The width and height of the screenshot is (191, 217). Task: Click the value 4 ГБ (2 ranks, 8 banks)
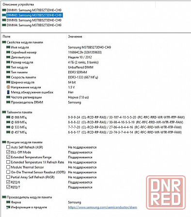83,62
